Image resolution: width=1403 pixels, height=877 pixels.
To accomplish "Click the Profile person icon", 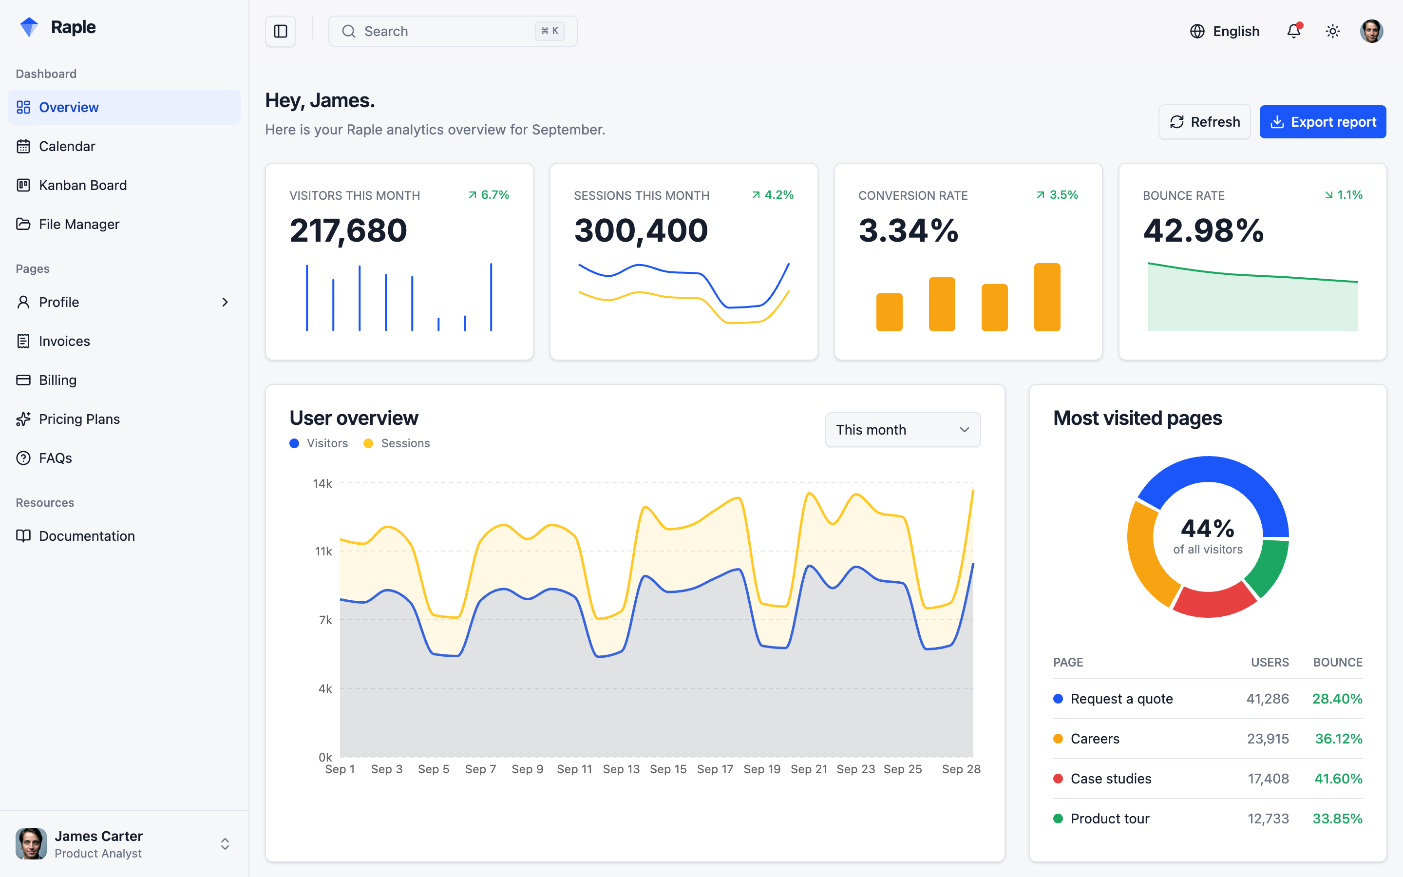I will [23, 302].
